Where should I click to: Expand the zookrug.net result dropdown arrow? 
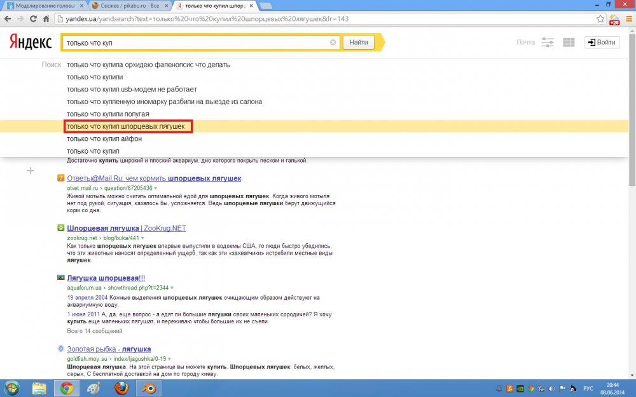click(x=142, y=238)
